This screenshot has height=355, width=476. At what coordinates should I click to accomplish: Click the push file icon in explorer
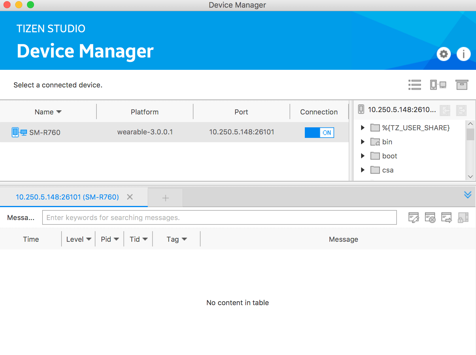tap(445, 110)
